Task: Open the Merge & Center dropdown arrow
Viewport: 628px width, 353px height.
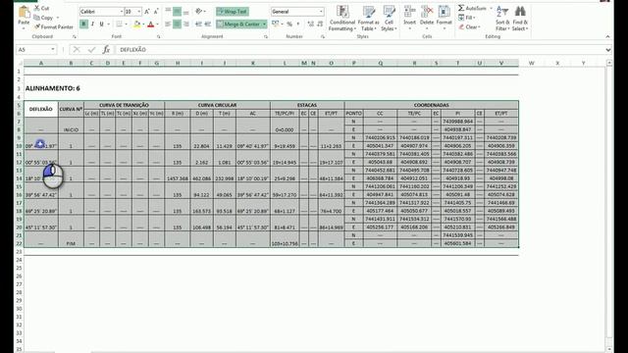Action: click(x=264, y=25)
